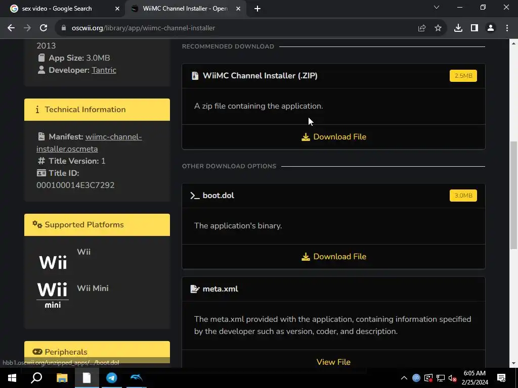Viewport: 518px width, 388px height.
Task: Click the muted volume tray icon
Action: pyautogui.click(x=453, y=378)
